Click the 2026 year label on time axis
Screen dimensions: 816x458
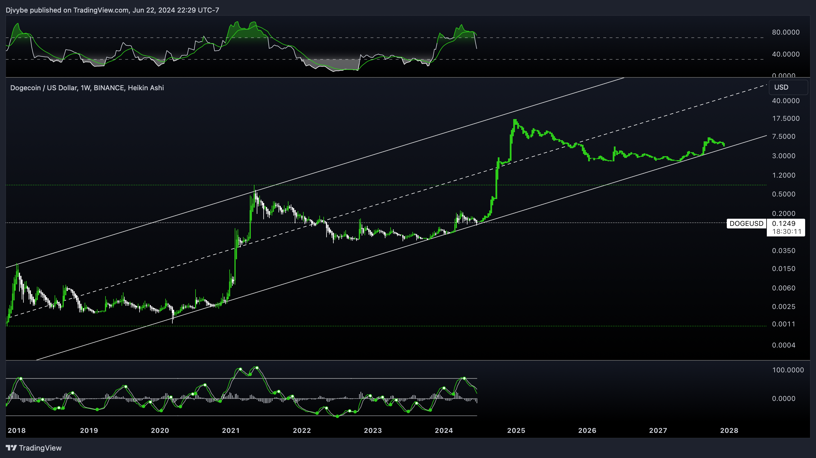pos(587,431)
